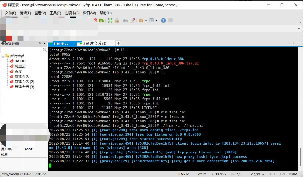The image size is (303, 177).
Task: Close the 阿里云 tab
Action: point(74,43)
